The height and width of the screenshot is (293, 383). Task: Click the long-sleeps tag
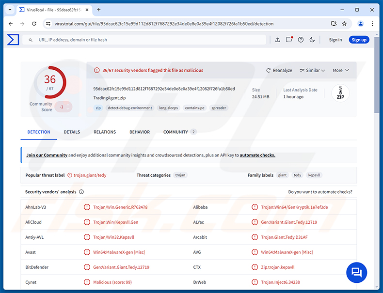click(x=168, y=108)
